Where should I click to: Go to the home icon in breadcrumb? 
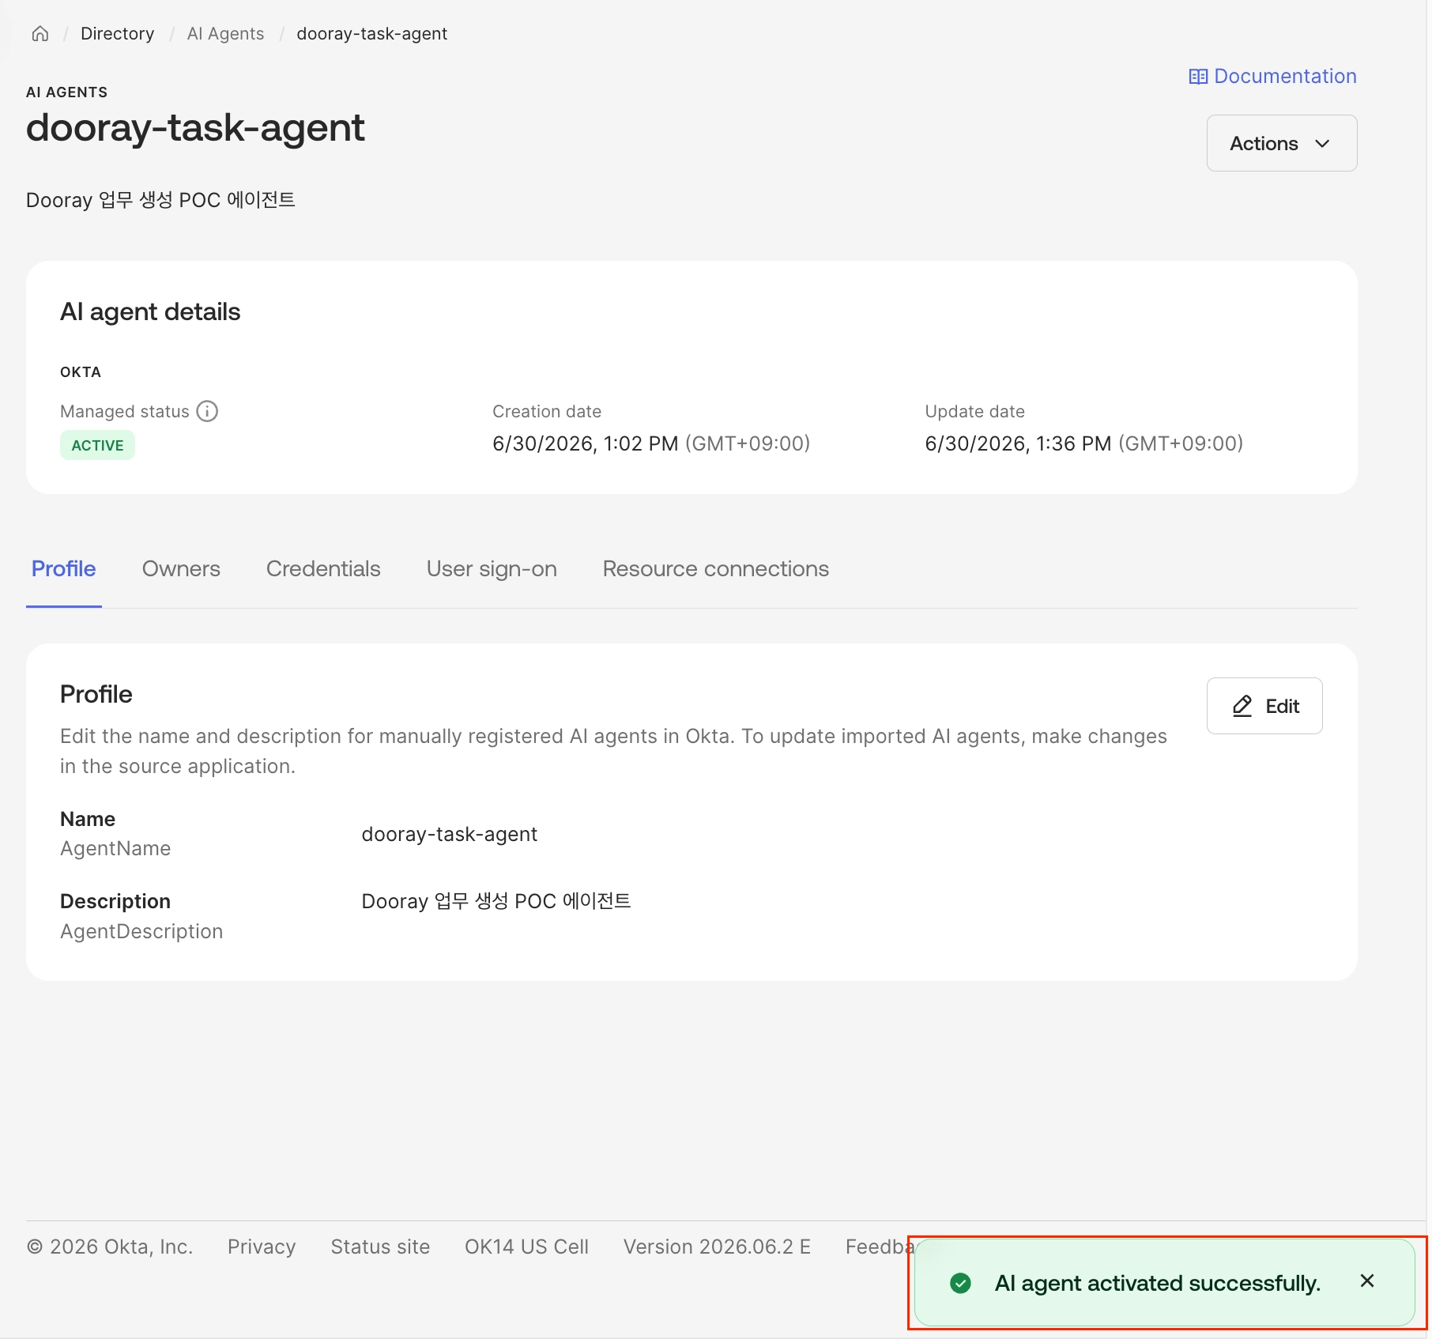tap(40, 33)
